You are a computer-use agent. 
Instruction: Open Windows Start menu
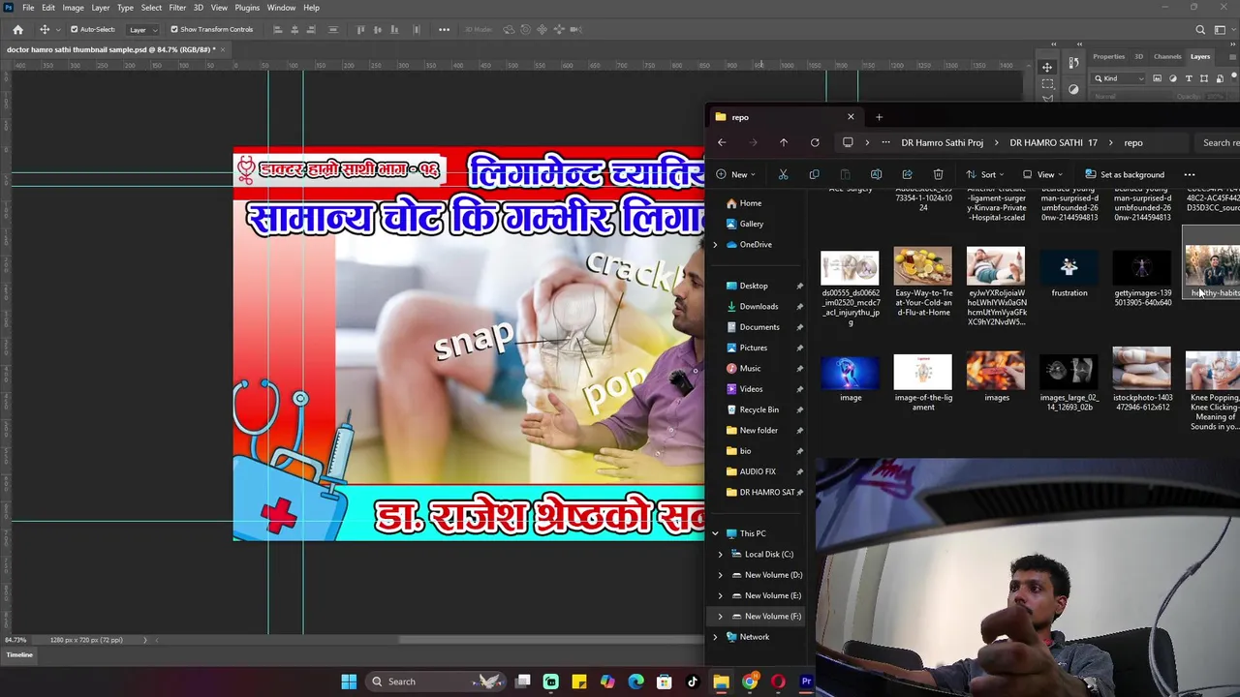pyautogui.click(x=349, y=682)
